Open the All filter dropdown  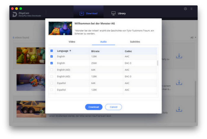point(193,38)
